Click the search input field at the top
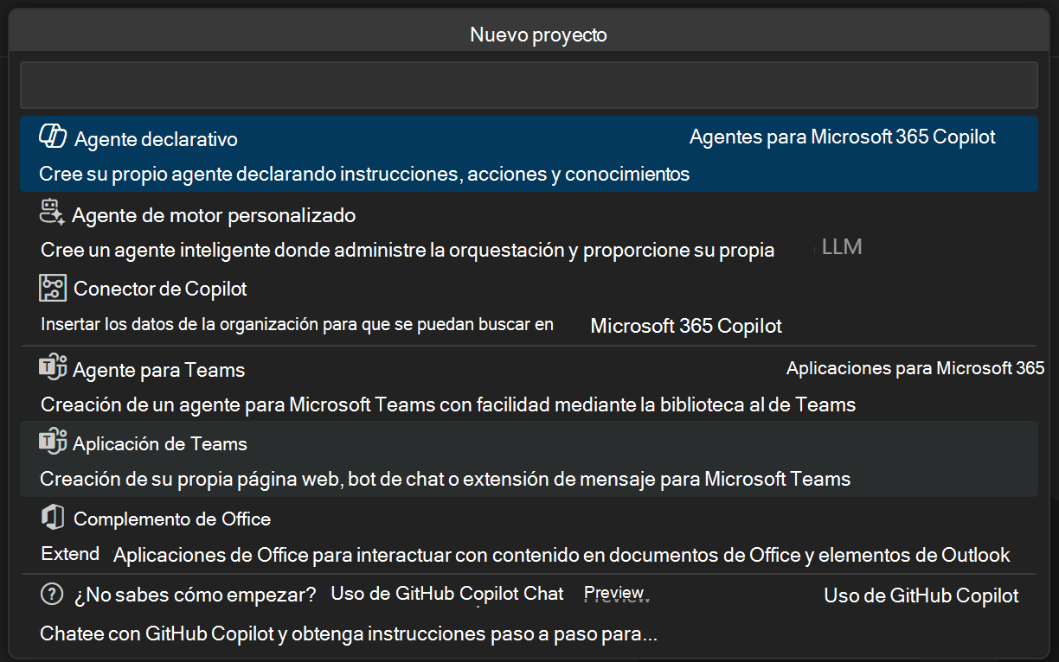Viewport: 1059px width, 662px height. [529, 84]
